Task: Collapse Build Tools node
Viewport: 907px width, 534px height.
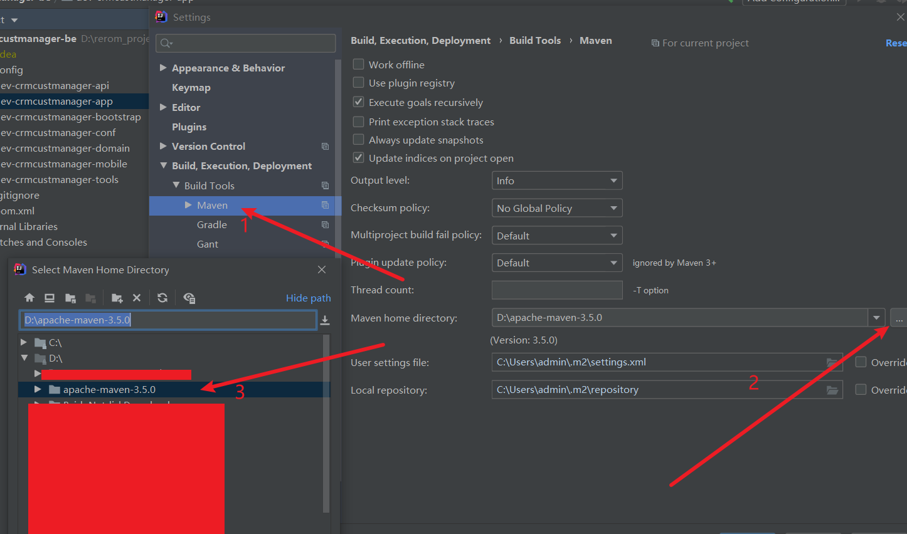Action: point(176,186)
